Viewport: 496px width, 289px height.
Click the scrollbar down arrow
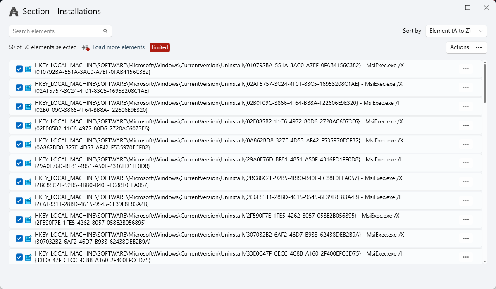(x=485, y=261)
